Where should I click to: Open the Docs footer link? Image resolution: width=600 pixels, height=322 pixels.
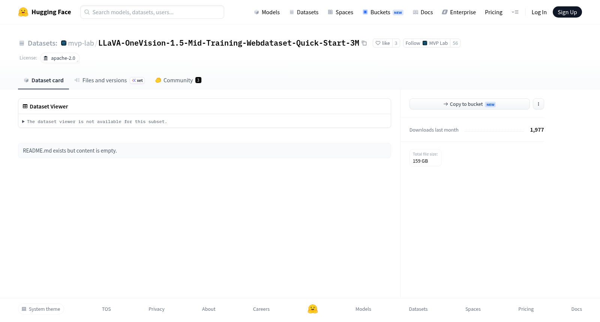pos(576,309)
